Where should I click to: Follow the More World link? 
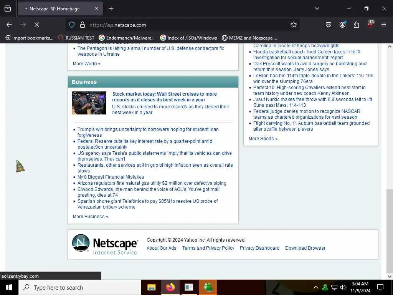point(87,64)
